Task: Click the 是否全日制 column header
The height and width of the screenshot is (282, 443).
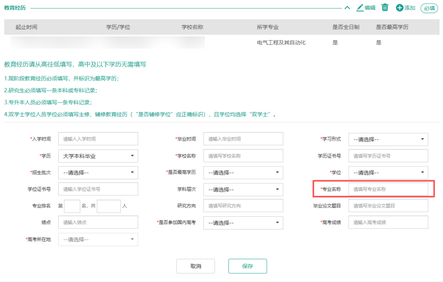Action: click(346, 27)
